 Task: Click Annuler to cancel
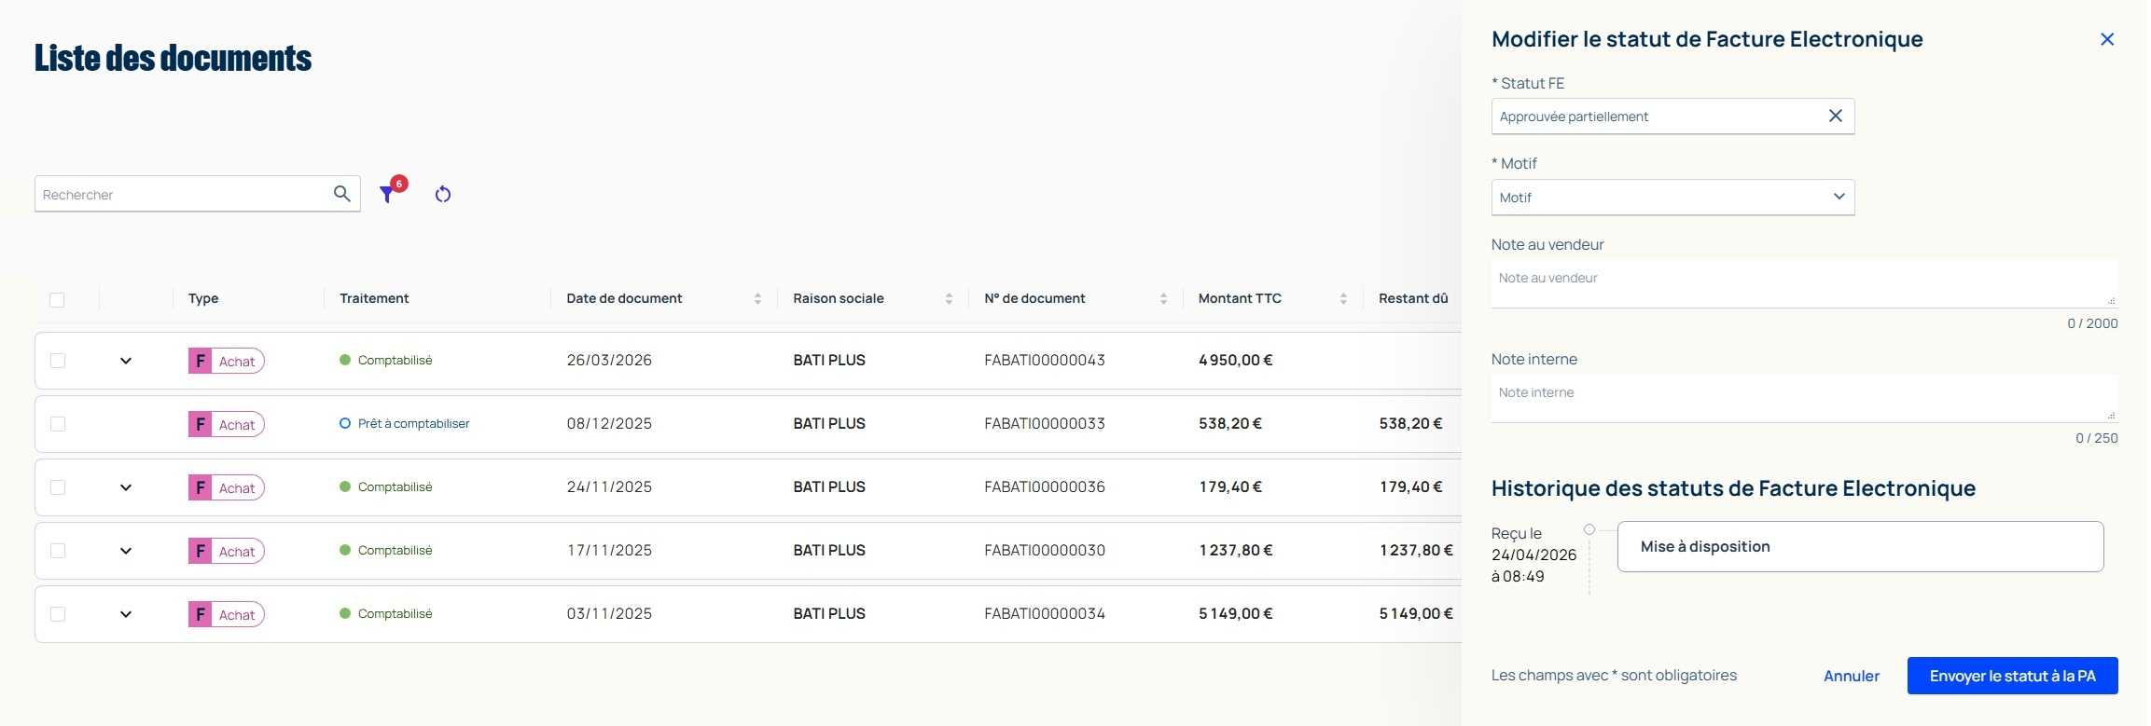pos(1852,676)
